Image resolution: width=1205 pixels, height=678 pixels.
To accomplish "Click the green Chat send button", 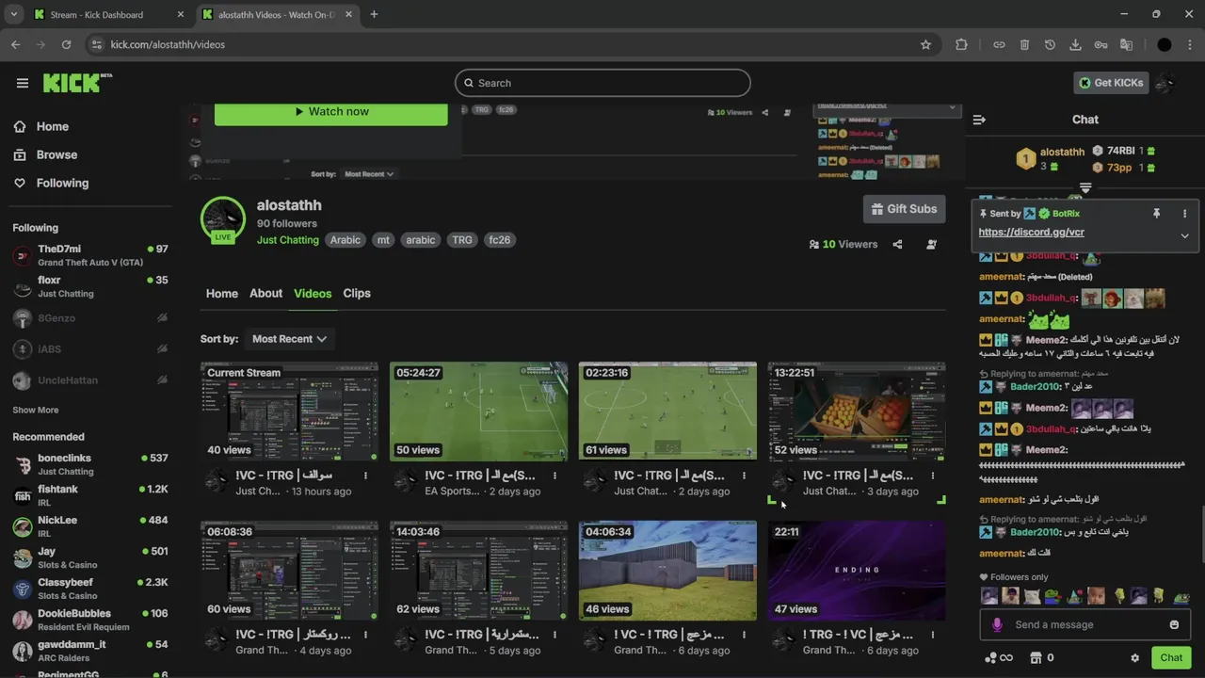I will [1171, 658].
